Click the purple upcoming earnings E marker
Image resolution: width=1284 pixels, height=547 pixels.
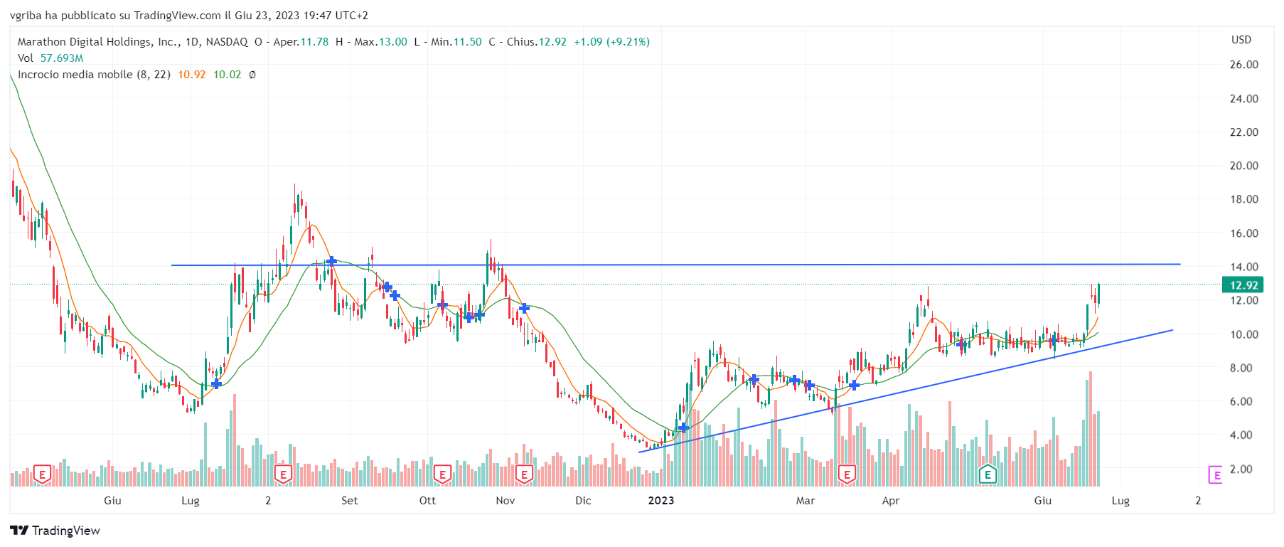1216,475
